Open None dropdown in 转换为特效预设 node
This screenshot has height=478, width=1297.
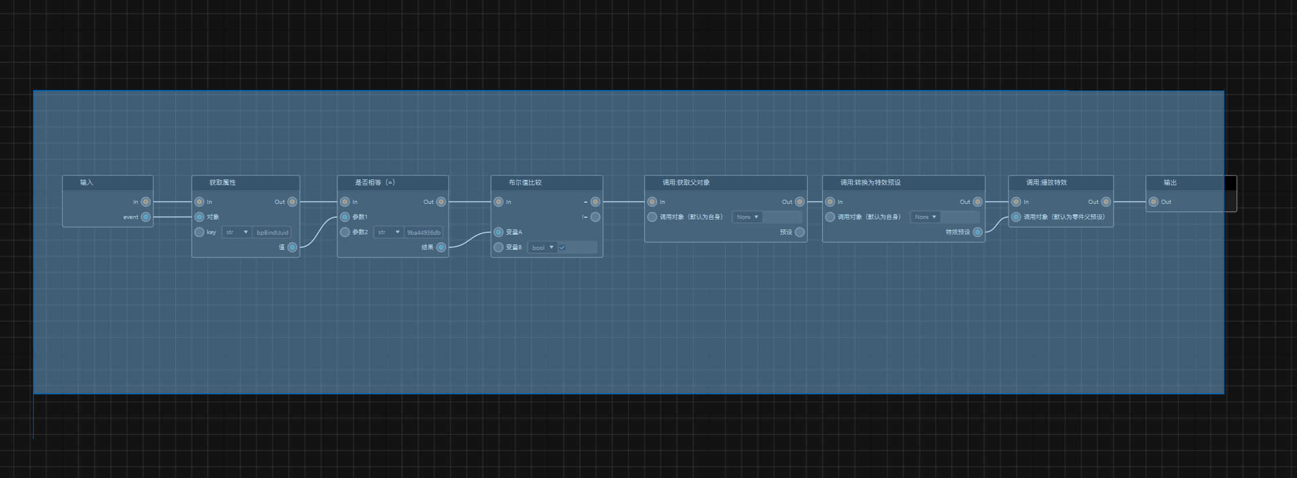coord(925,217)
